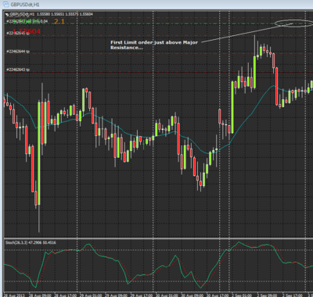
Task: Click the small green up-arrow trade marker on chart
Action: tap(143, 145)
